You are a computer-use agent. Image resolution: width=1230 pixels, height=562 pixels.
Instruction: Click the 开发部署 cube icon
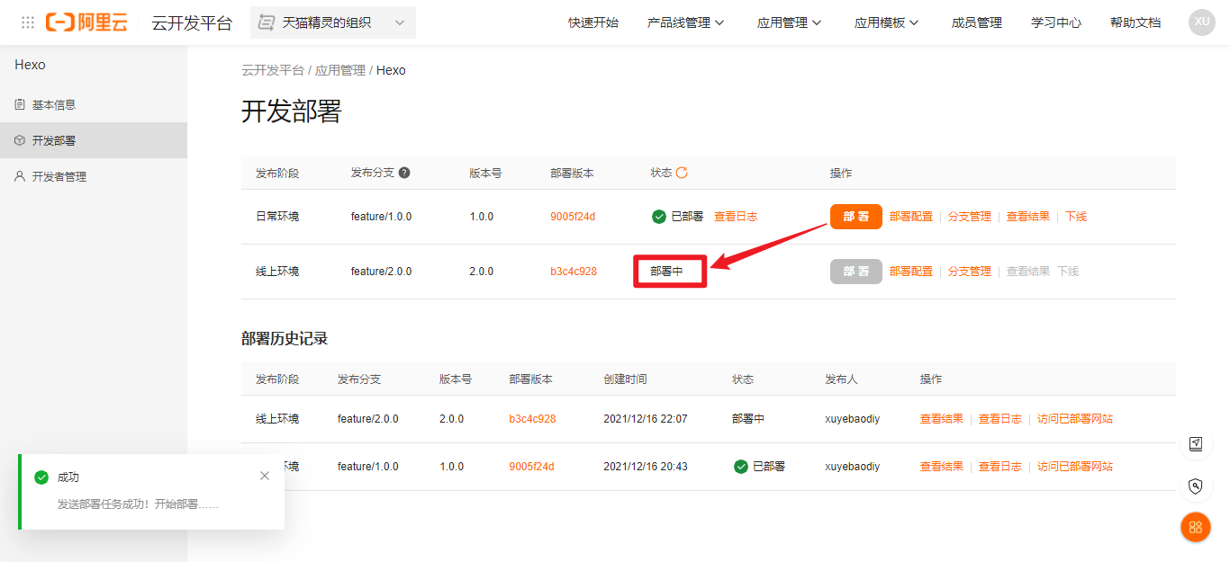coord(20,140)
